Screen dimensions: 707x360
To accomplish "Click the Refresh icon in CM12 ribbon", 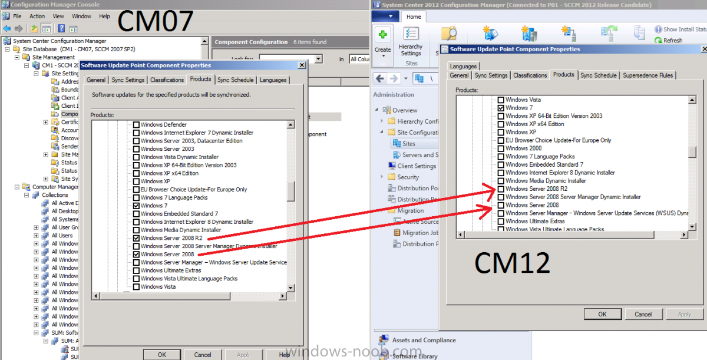I will 658,41.
